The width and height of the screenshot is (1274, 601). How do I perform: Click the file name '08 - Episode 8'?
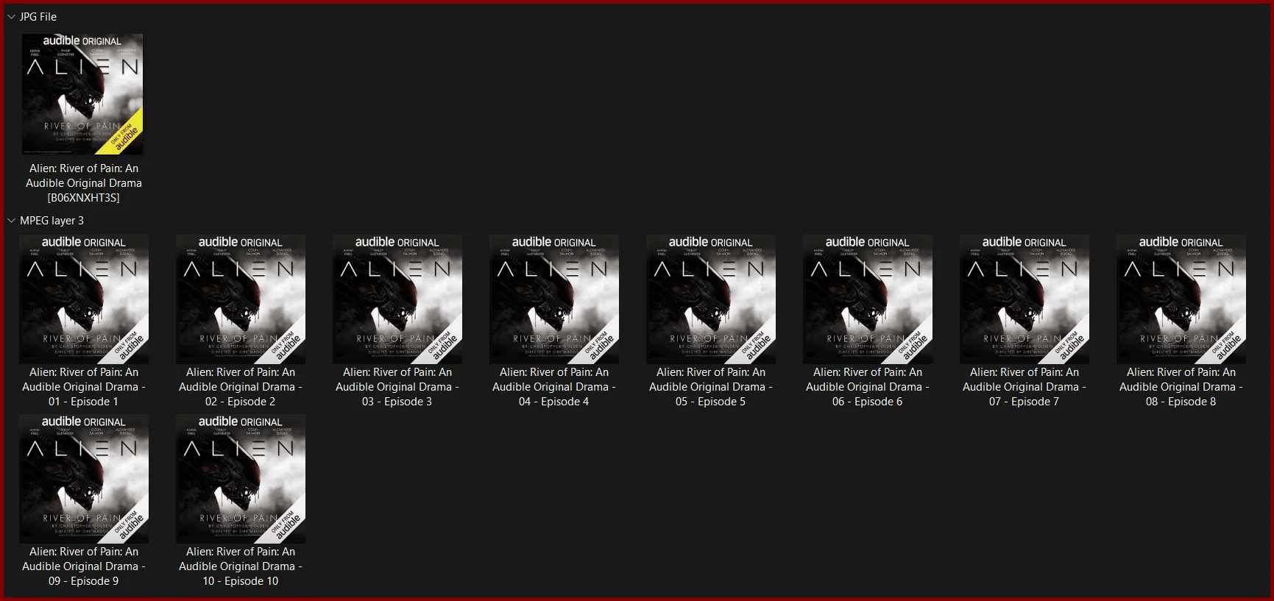[x=1181, y=387]
